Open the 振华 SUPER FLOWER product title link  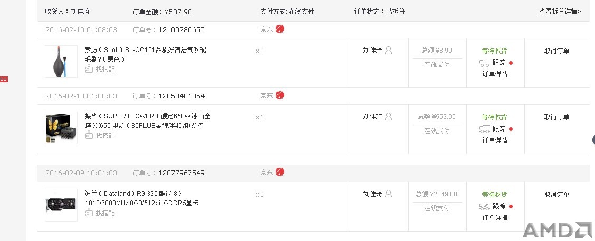148,120
